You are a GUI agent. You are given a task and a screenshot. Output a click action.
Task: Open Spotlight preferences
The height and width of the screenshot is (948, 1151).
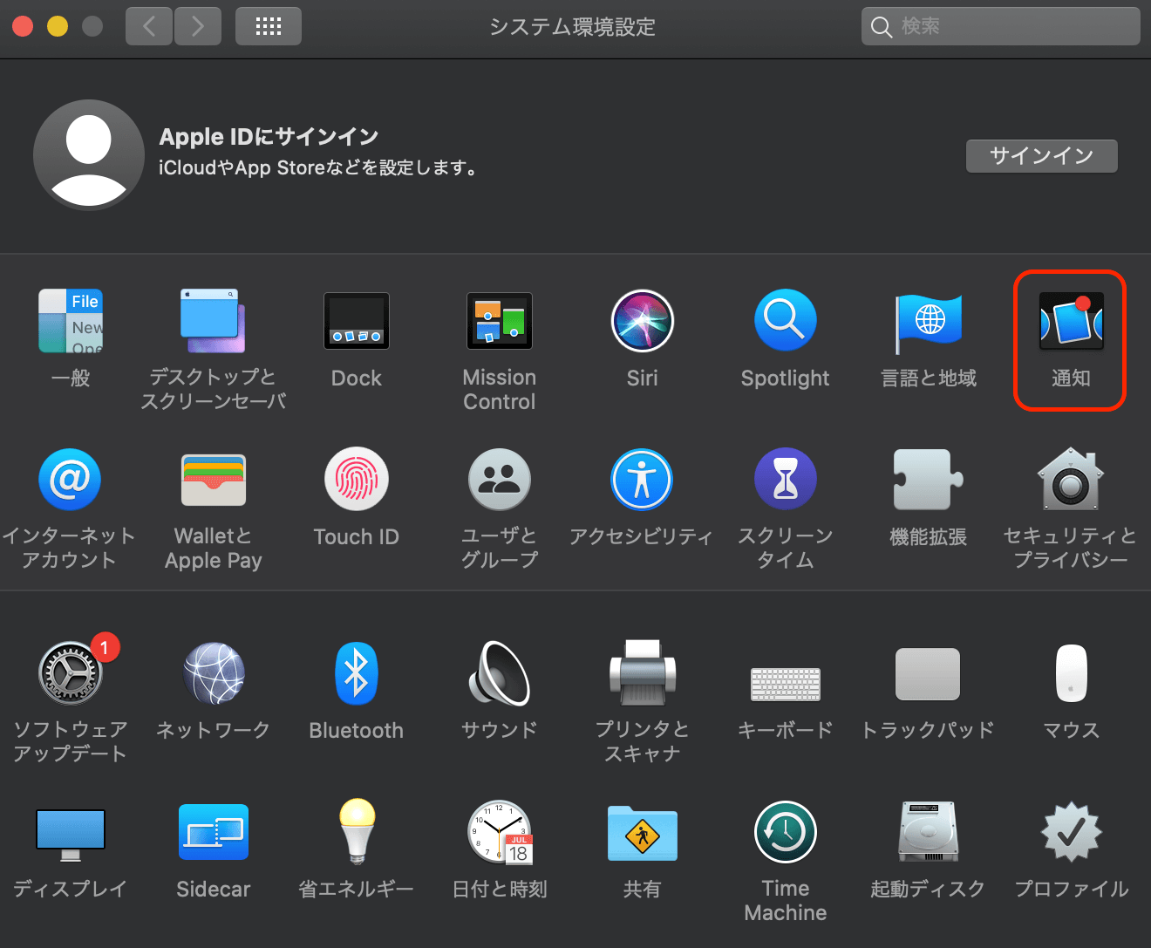coord(785,321)
